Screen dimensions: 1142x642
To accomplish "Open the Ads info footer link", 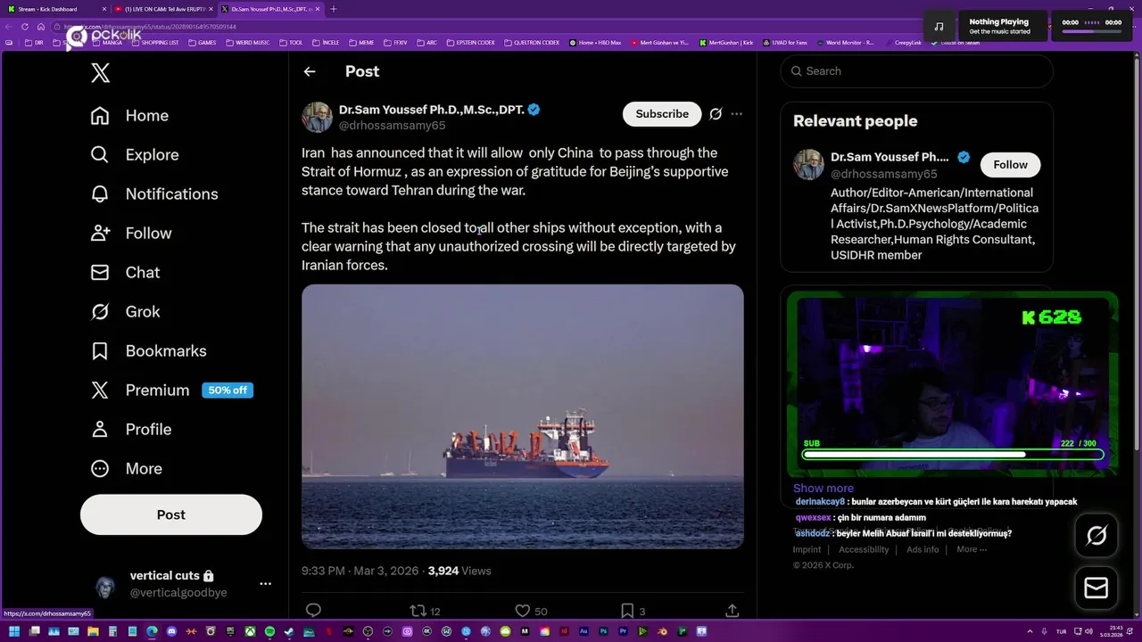I will pyautogui.click(x=923, y=550).
